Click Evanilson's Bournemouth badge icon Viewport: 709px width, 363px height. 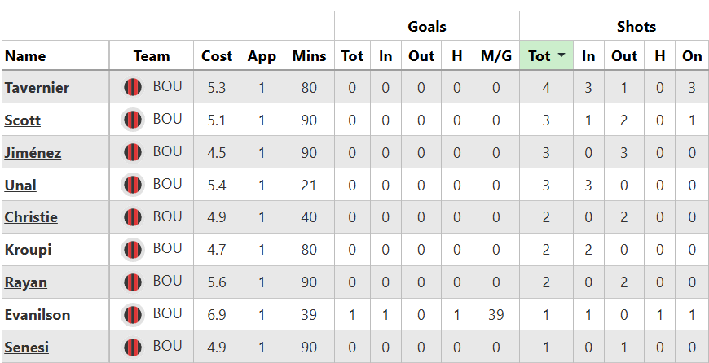[x=133, y=316]
